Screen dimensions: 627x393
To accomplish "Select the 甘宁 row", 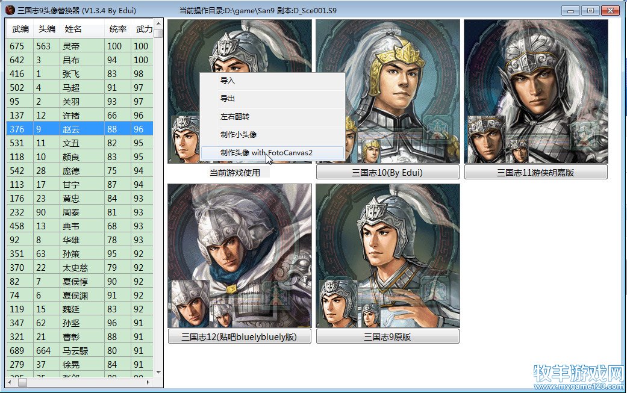I will pos(80,185).
